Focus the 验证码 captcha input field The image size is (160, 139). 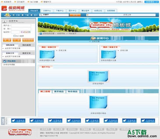15,32
